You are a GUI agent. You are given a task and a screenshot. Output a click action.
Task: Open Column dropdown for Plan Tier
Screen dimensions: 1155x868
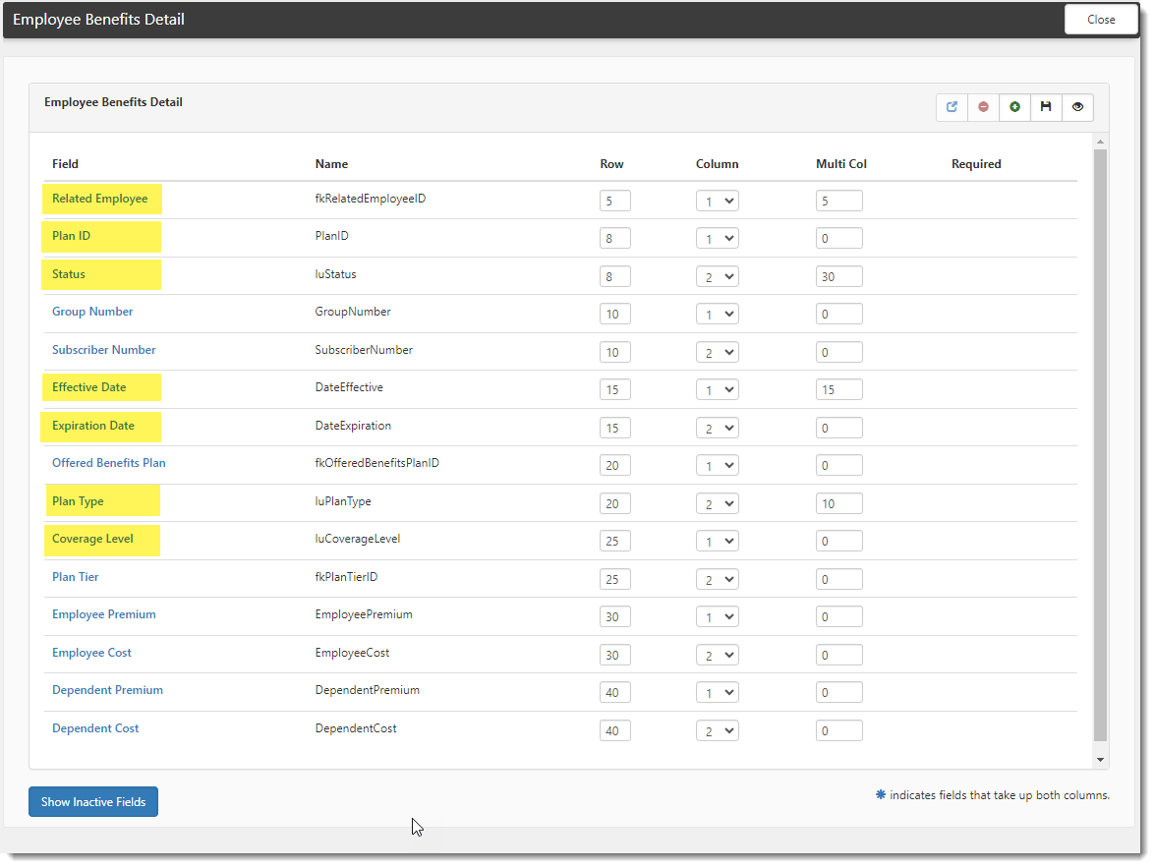click(717, 579)
